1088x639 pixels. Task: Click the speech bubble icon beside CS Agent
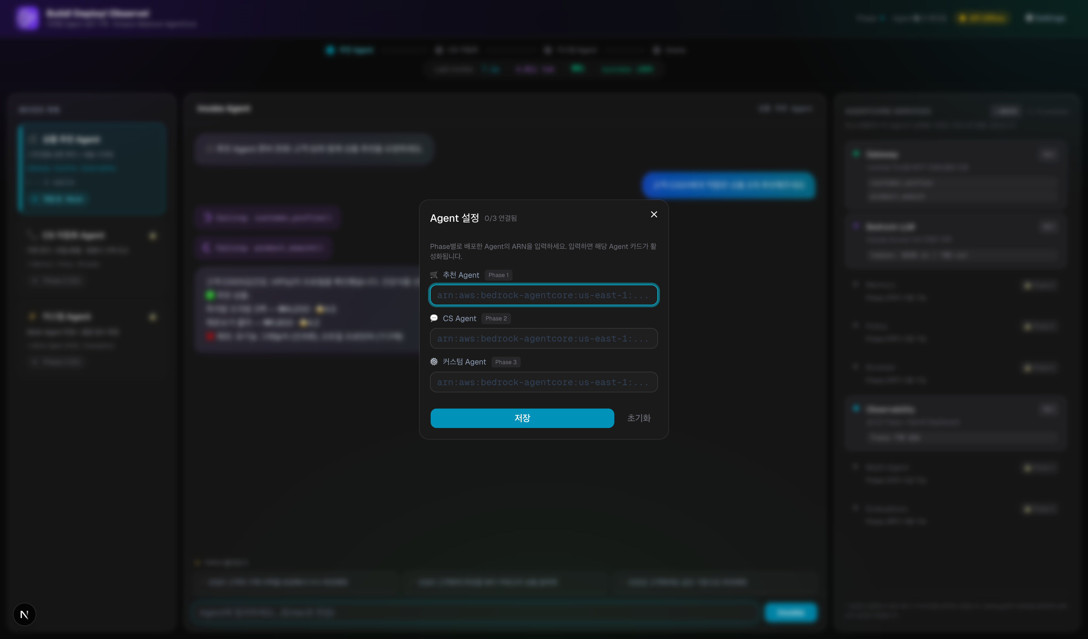(x=434, y=318)
